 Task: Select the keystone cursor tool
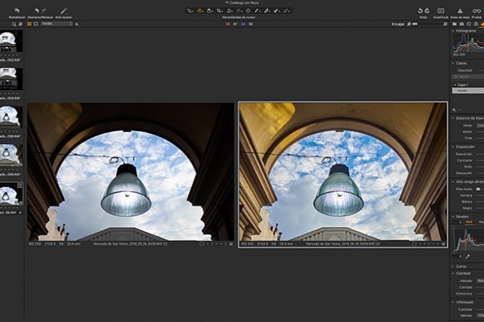(x=239, y=11)
